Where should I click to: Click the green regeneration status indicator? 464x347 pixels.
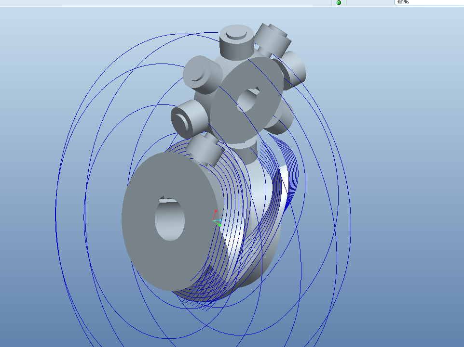[339, 3]
